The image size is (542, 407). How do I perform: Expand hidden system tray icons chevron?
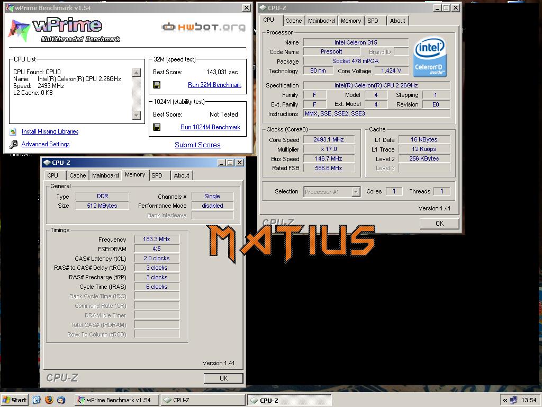point(504,401)
